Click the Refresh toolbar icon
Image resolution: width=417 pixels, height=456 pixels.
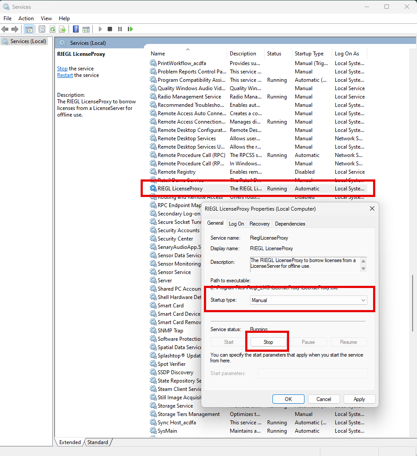point(52,29)
